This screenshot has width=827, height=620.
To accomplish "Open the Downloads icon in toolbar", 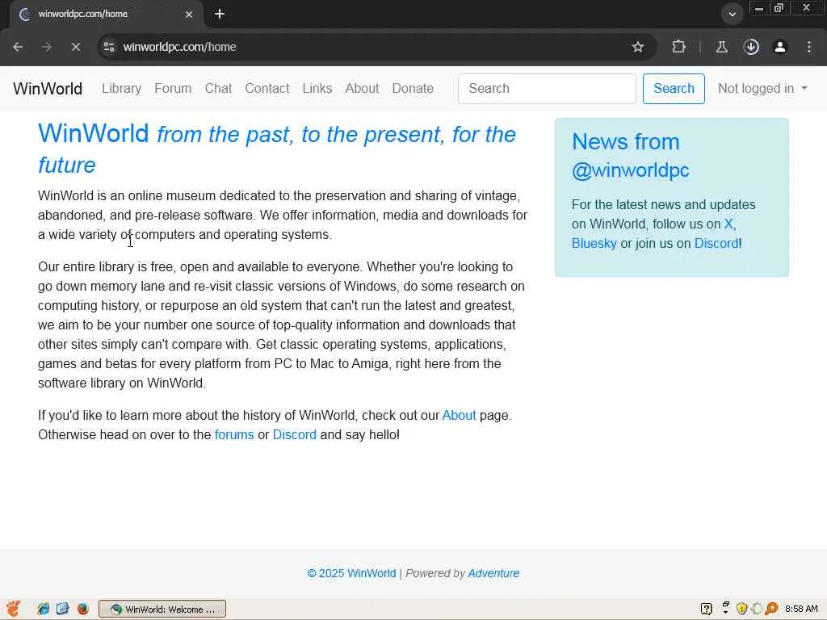I will pyautogui.click(x=751, y=47).
